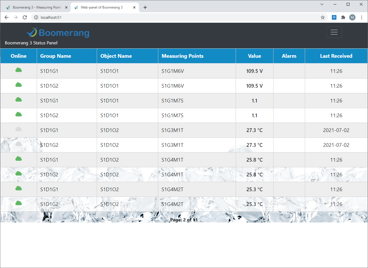Click the Boomerang logo

[x=58, y=33]
